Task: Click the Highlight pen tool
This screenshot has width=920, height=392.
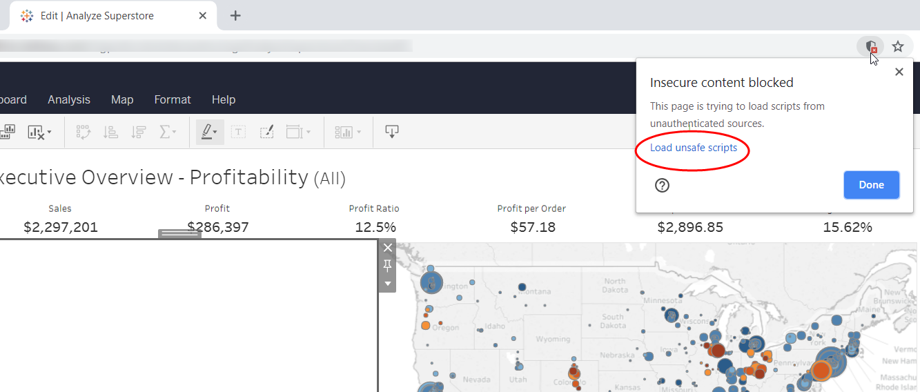Action: (209, 132)
